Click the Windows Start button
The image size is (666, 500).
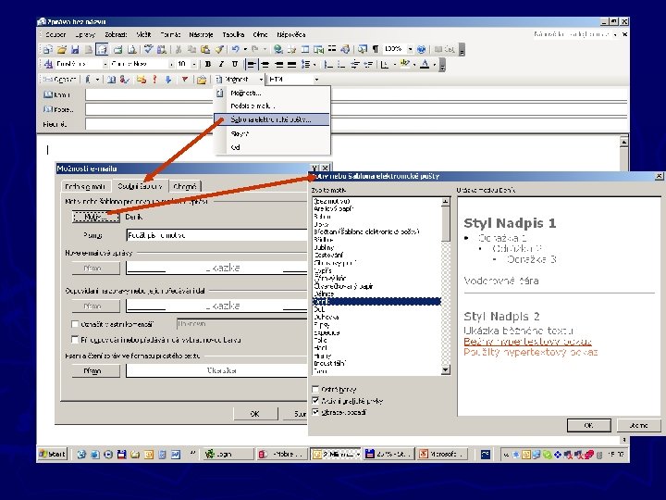[x=53, y=454]
